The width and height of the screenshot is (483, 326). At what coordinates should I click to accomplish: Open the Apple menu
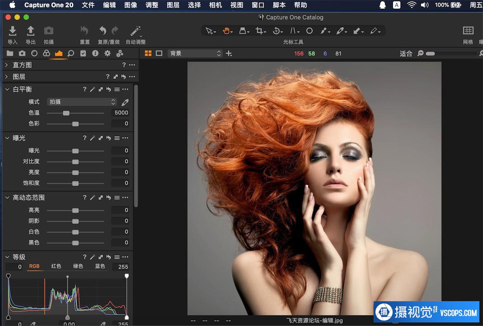[12, 5]
